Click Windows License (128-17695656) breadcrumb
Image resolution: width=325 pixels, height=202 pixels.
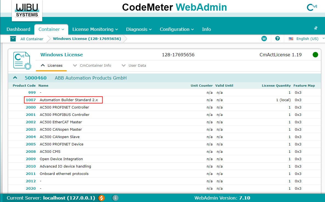click(87, 39)
